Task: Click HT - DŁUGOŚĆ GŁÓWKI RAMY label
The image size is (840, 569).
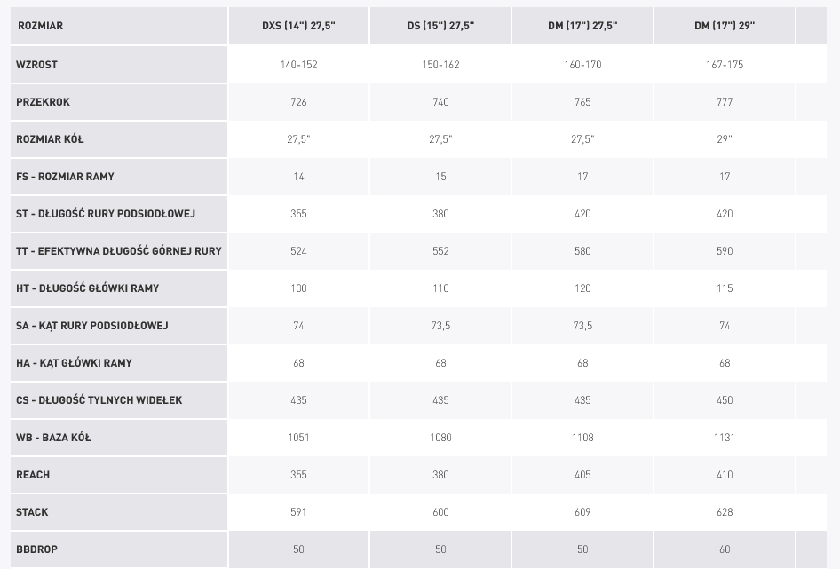Action: click(x=87, y=288)
